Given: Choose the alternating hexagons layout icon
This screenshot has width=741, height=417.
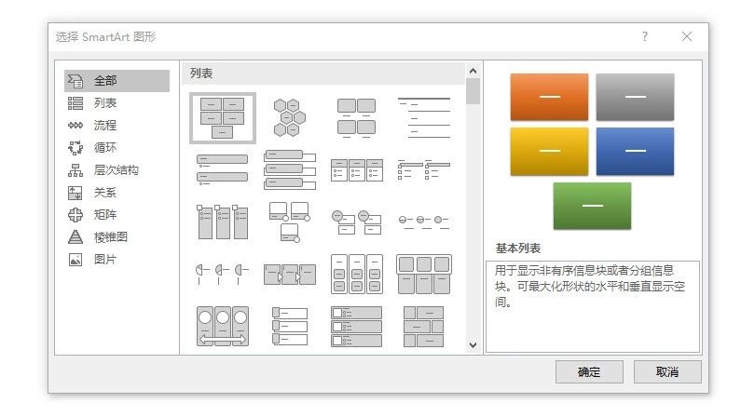Looking at the screenshot, I should point(289,118).
